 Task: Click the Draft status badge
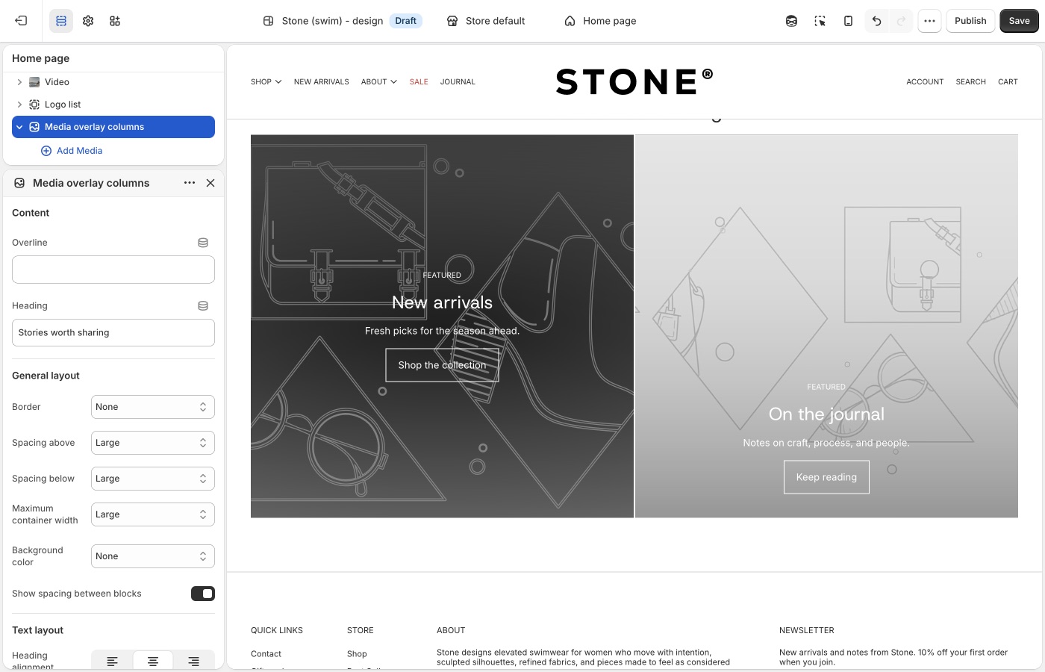pyautogui.click(x=406, y=21)
